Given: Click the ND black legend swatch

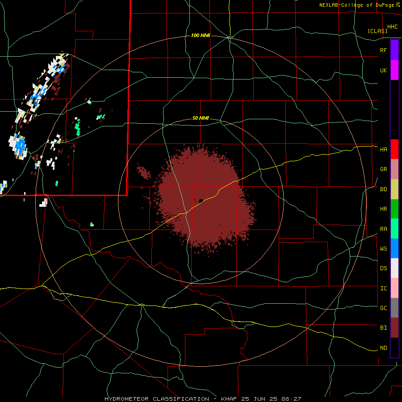Looking at the screenshot, I should pos(394,348).
